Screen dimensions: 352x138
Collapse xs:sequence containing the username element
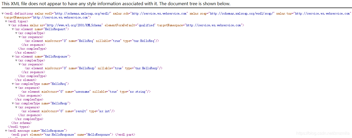point(16,88)
